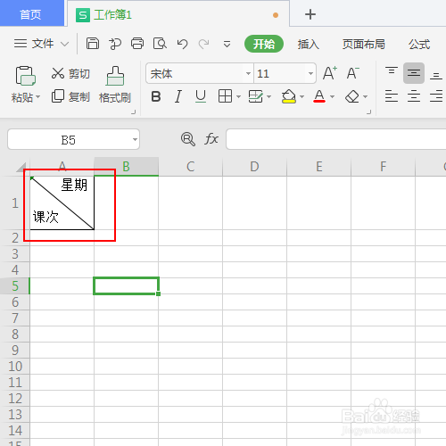Viewport: 446px width, 446px height.
Task: Open the font size dropdown showing 11
Action: pyautogui.click(x=310, y=73)
